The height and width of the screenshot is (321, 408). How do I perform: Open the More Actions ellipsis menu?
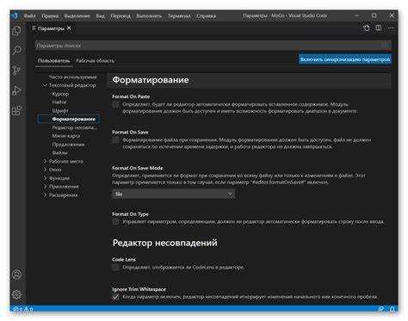coord(391,28)
